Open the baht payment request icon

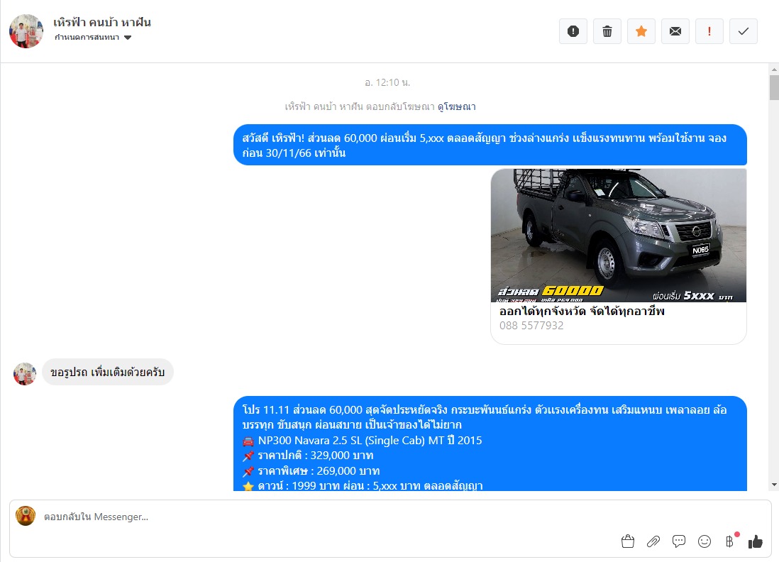(x=730, y=541)
